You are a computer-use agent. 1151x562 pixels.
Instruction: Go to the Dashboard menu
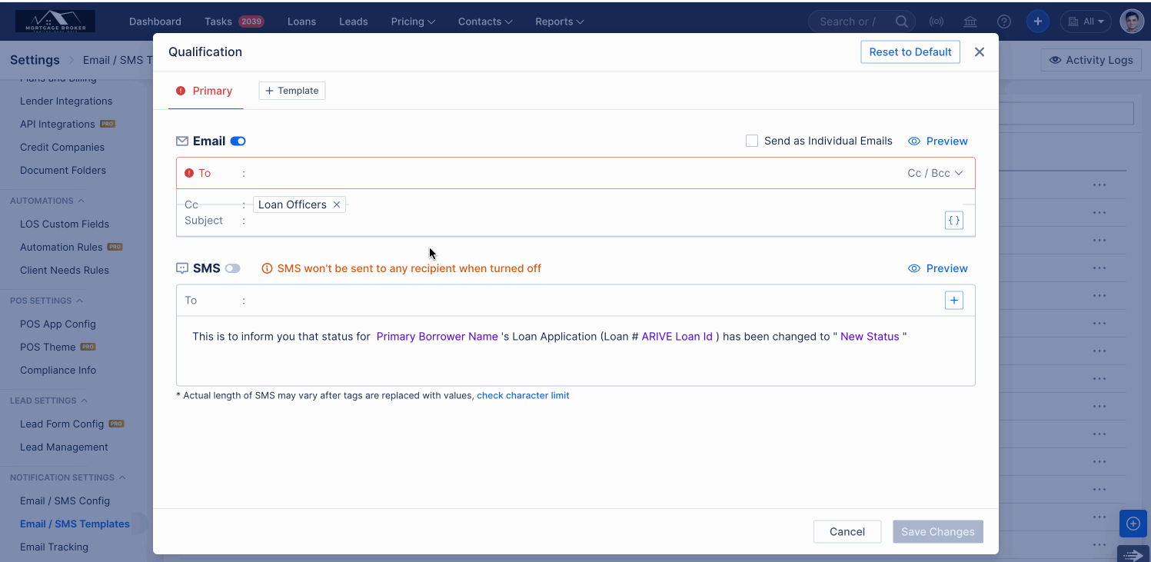click(x=155, y=22)
